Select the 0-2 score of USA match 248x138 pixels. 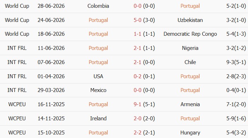(138, 76)
